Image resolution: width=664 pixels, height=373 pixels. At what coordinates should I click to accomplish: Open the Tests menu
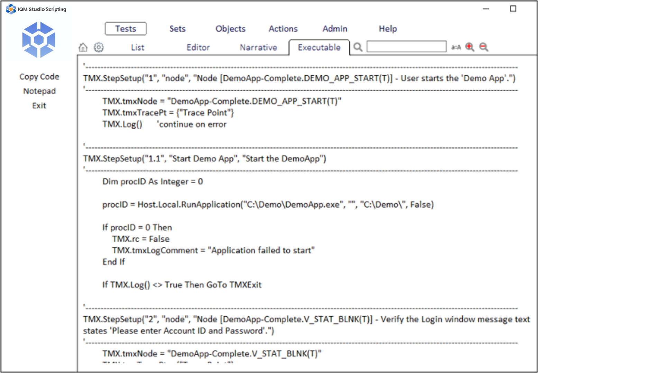click(126, 29)
